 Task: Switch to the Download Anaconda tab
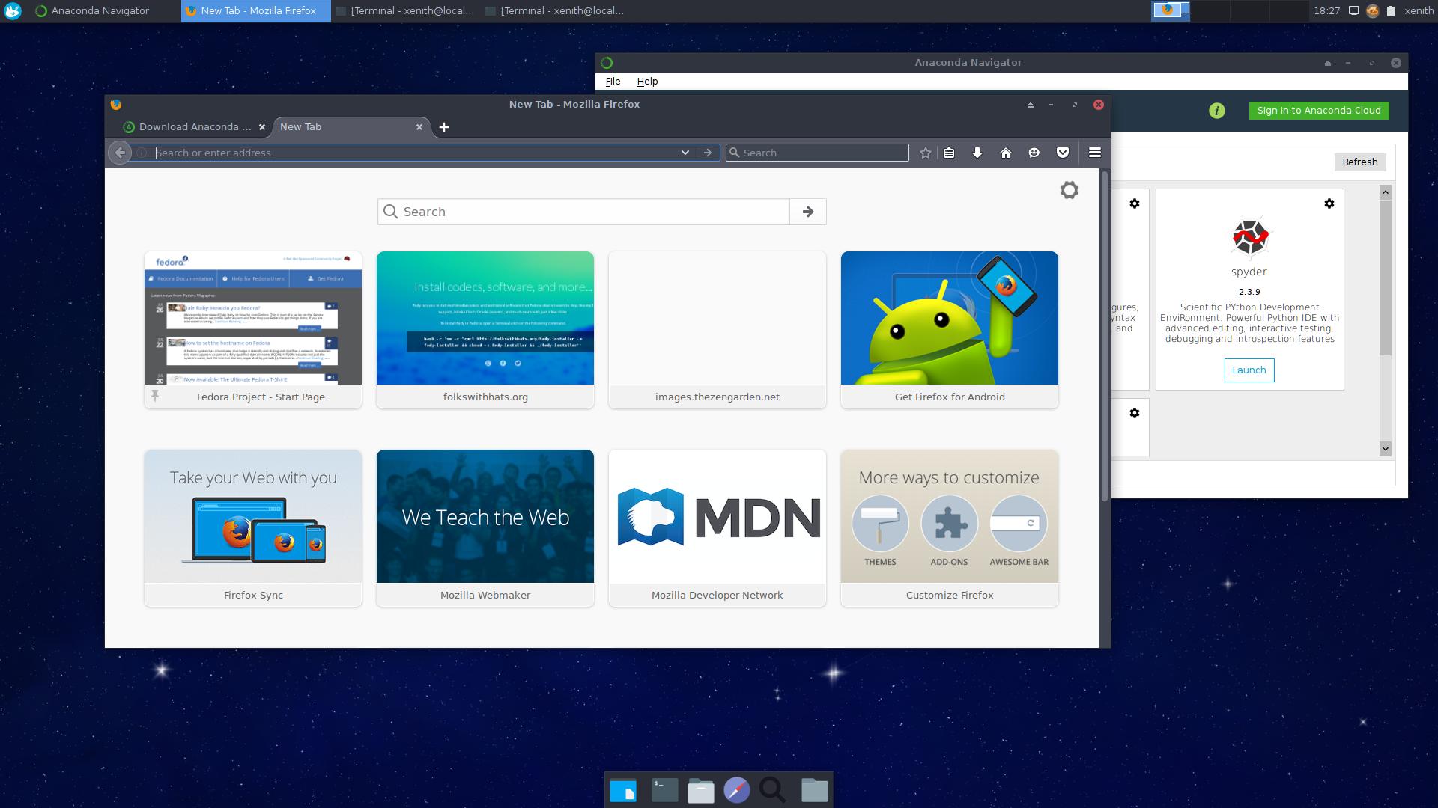point(195,127)
